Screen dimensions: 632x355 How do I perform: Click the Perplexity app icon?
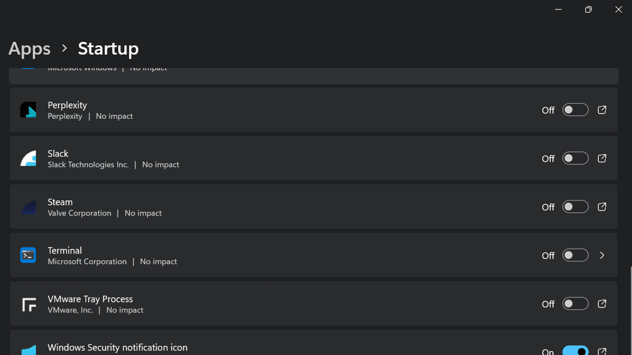tap(28, 110)
